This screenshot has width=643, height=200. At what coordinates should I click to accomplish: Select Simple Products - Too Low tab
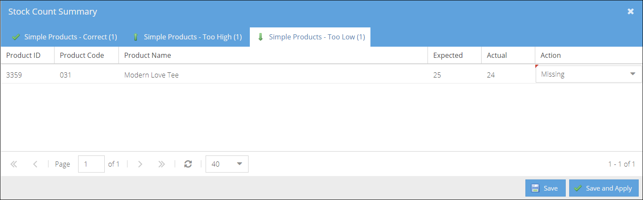pos(310,37)
